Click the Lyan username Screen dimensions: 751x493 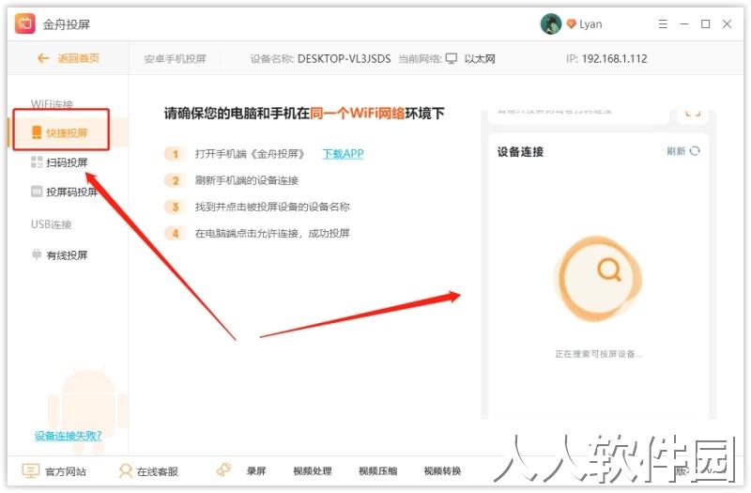(x=590, y=24)
